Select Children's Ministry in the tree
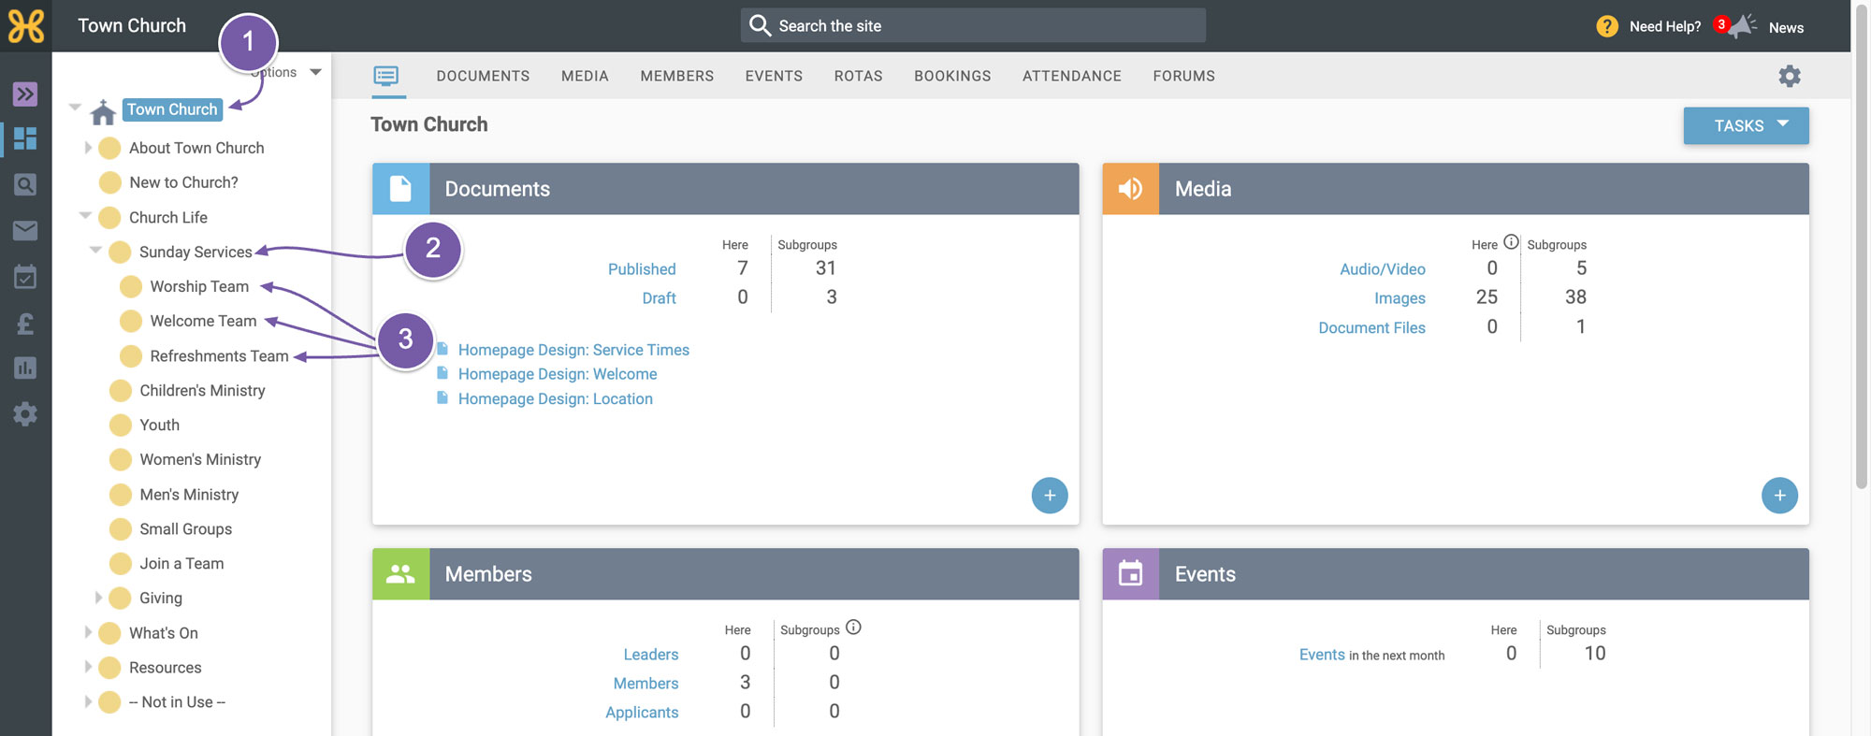Screen dimensions: 1871x736 202,391
